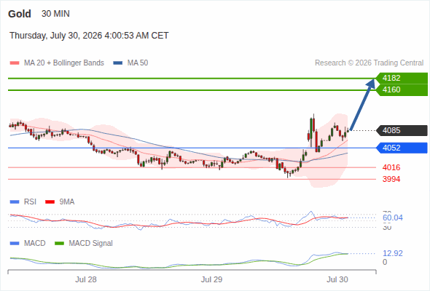Viewport: 430px width, 291px height.
Task: Click the MA 50 blue legend swatch
Action: tap(118, 63)
